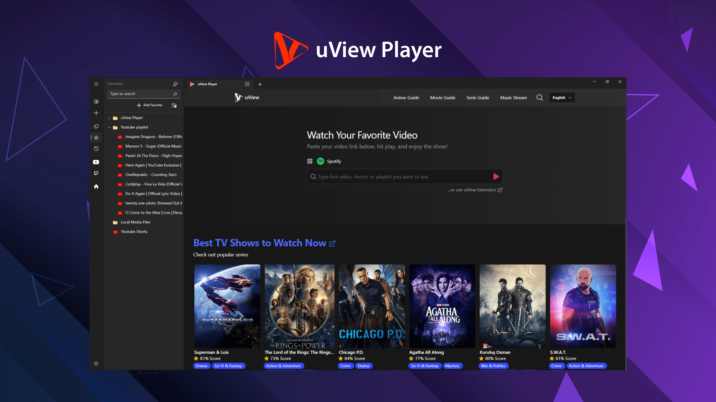Toggle pinning of the Favorites panel

click(x=175, y=84)
